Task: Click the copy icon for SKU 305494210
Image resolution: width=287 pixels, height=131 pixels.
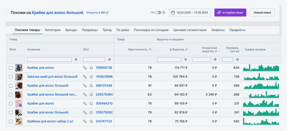Action: click(x=85, y=104)
